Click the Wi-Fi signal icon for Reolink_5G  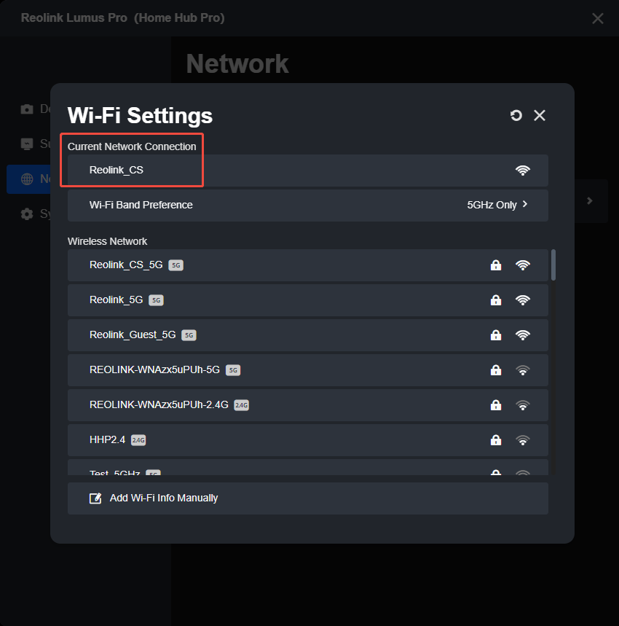coord(522,300)
